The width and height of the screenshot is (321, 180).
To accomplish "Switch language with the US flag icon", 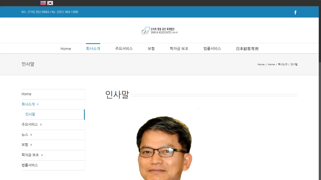I will (43, 3).
